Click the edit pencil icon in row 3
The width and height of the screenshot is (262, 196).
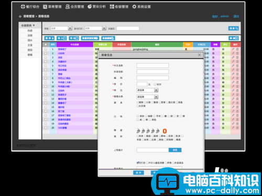pos(233,57)
